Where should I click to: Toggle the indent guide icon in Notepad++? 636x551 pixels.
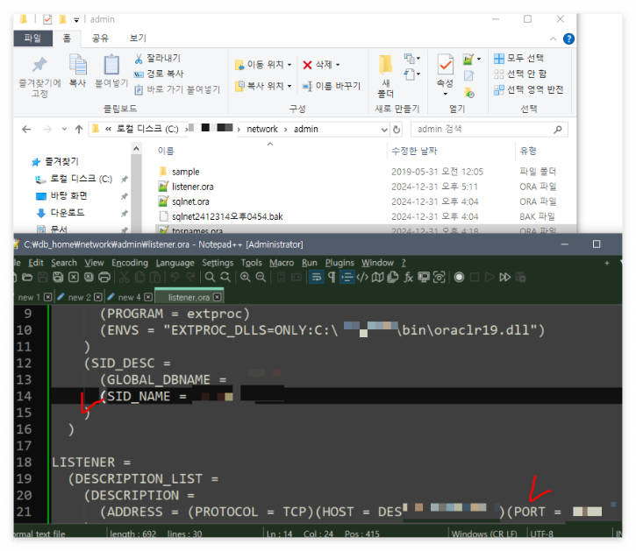(x=347, y=277)
